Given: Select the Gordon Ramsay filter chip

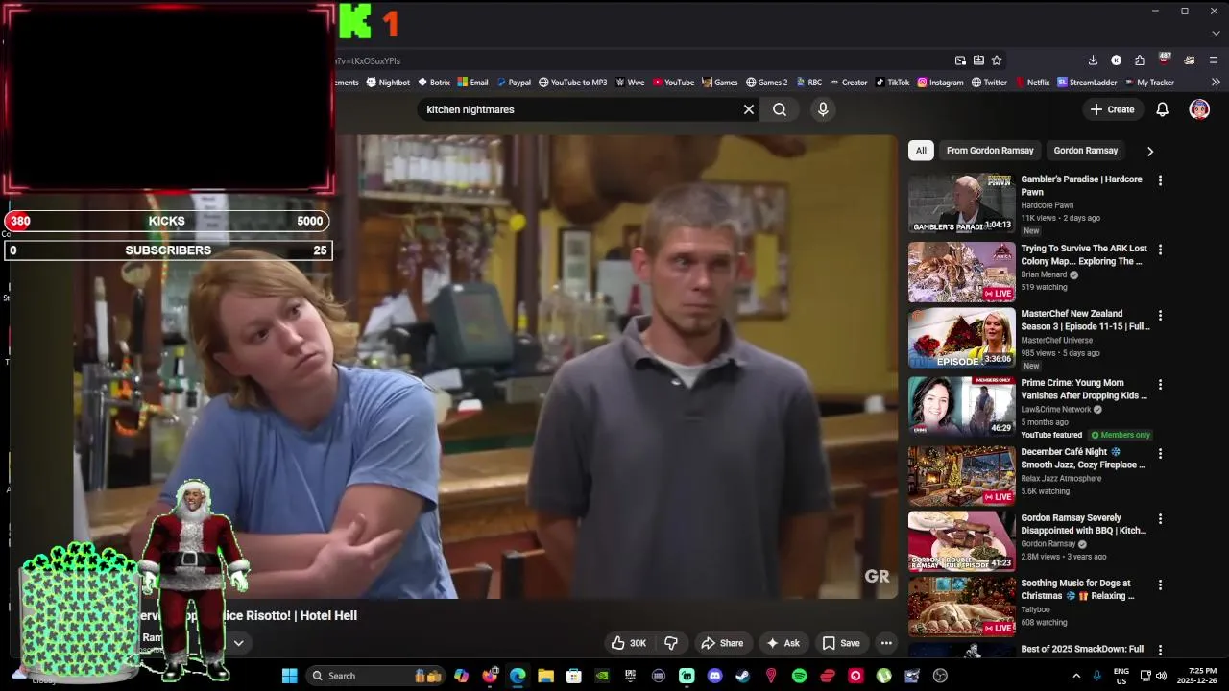Looking at the screenshot, I should tap(1085, 151).
